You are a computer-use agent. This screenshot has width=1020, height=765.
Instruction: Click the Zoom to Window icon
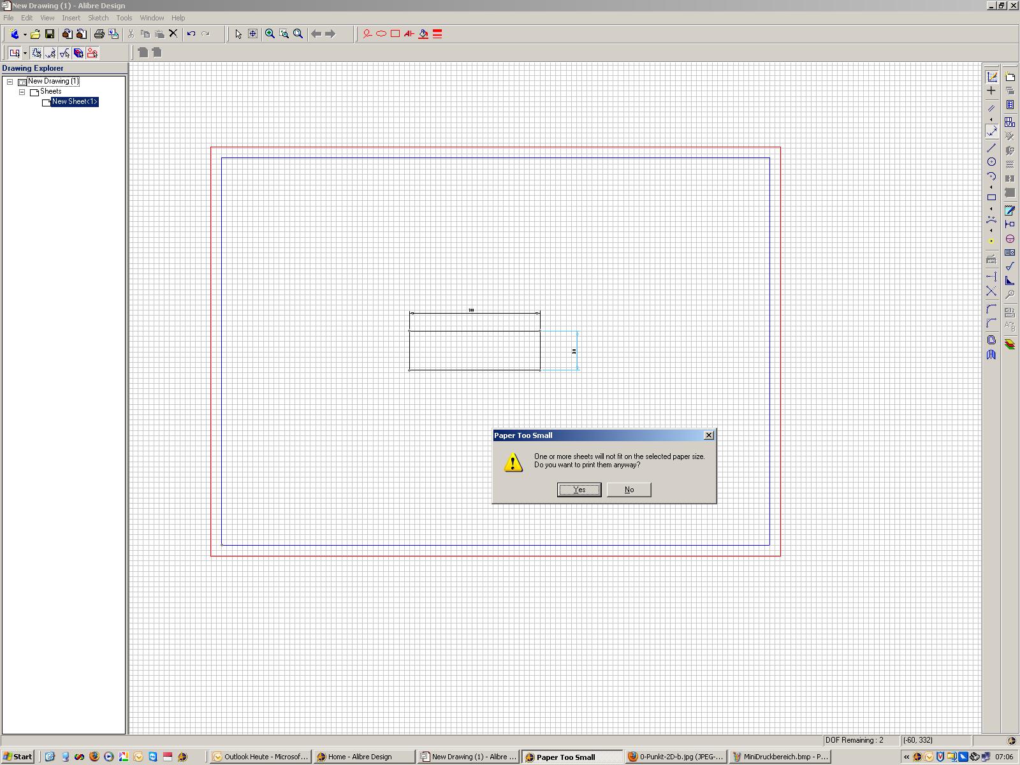click(284, 34)
